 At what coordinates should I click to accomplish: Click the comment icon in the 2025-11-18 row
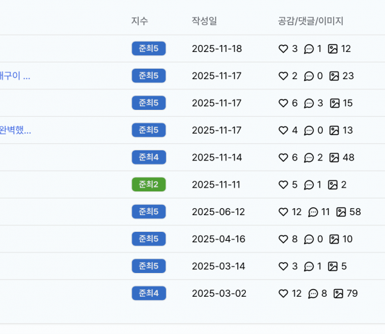[309, 49]
